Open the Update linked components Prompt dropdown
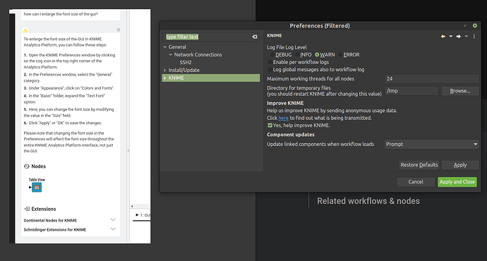This screenshot has width=487, height=261. point(431,145)
